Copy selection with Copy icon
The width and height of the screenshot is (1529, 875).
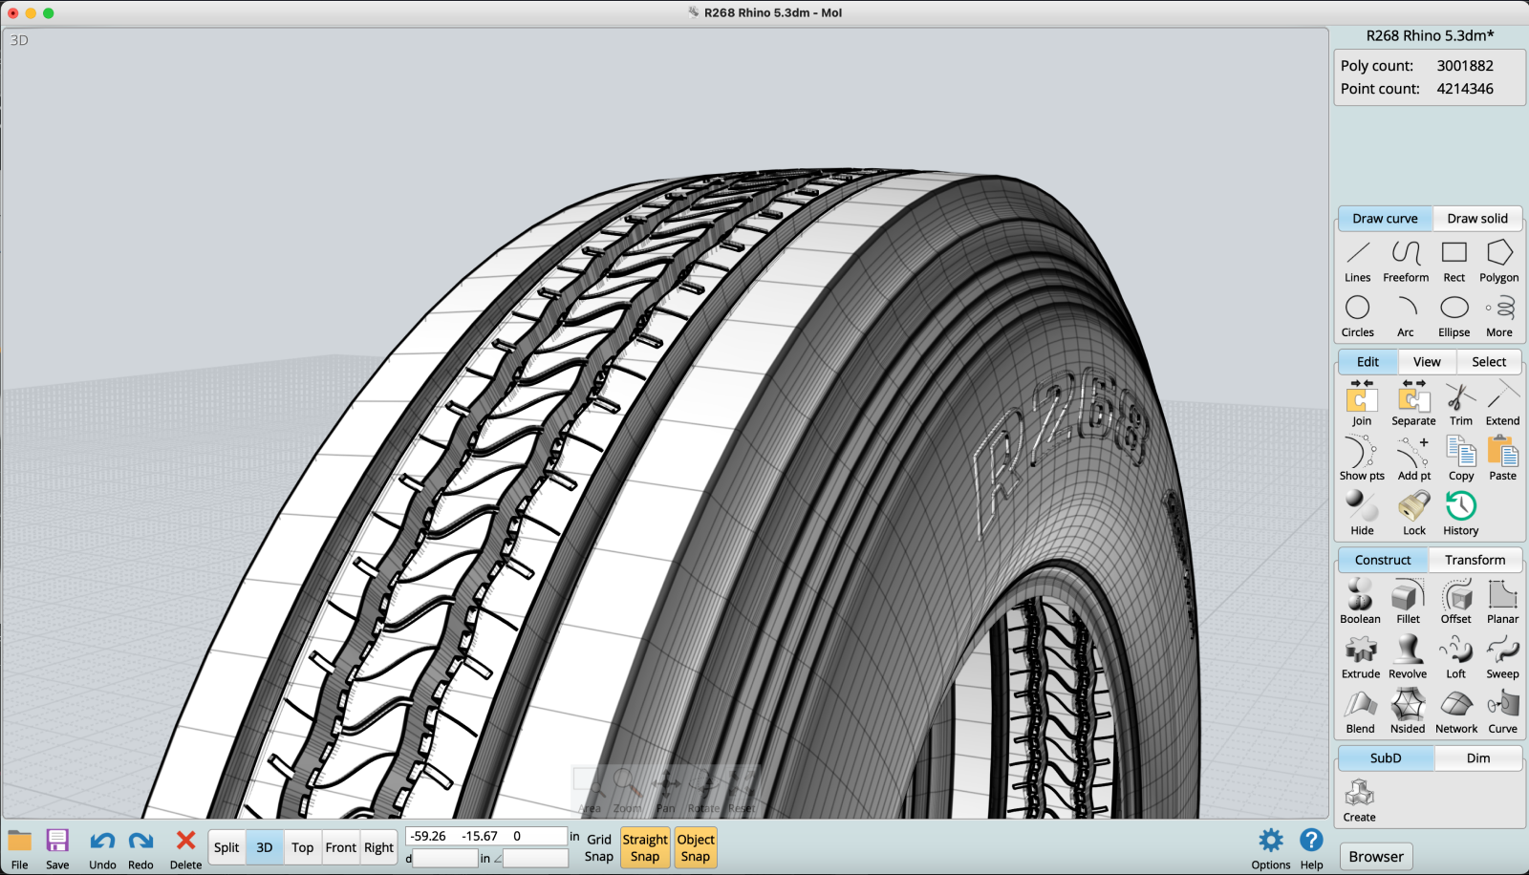1460,459
